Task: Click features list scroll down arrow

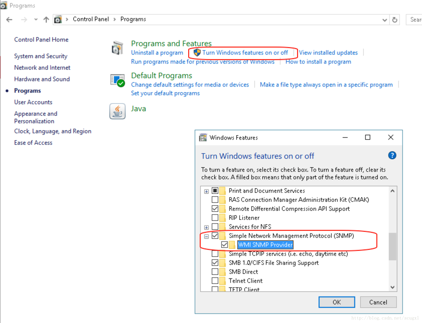Action: 393,287
